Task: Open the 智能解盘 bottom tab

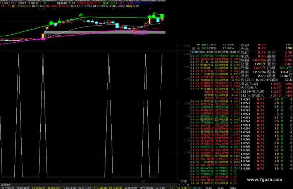Action: [23, 188]
